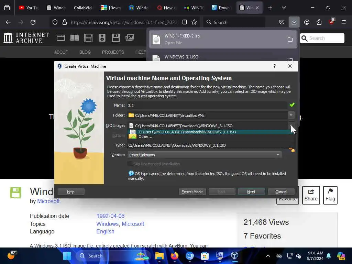
Task: Expand the Folder dropdown arrow
Action: (x=291, y=115)
